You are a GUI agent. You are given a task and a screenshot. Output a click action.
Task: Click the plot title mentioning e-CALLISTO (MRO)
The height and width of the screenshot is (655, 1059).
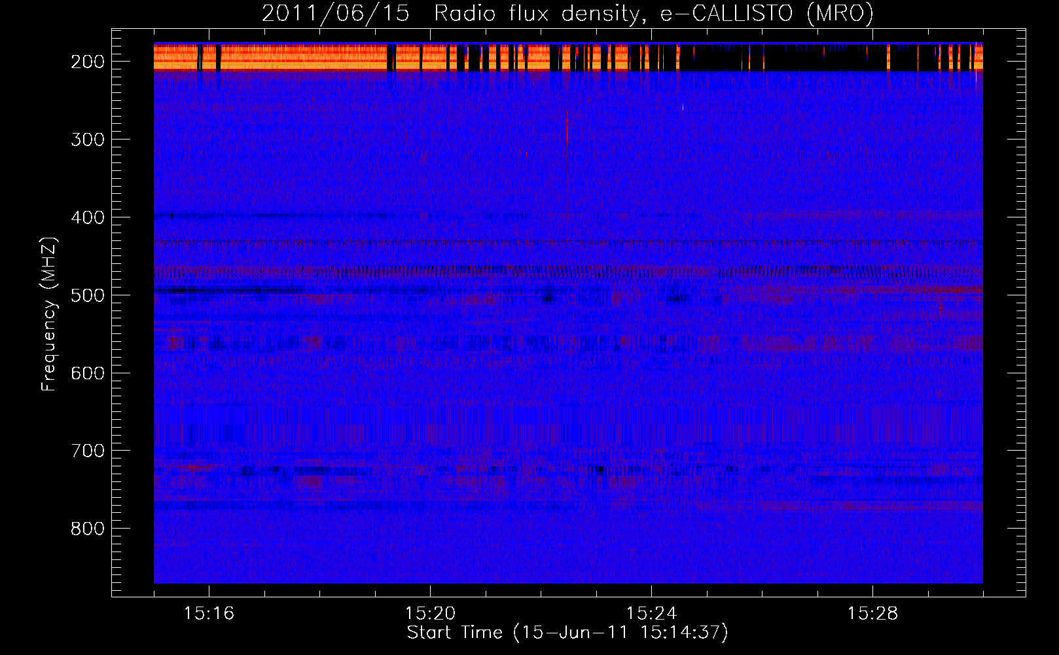pyautogui.click(x=567, y=13)
